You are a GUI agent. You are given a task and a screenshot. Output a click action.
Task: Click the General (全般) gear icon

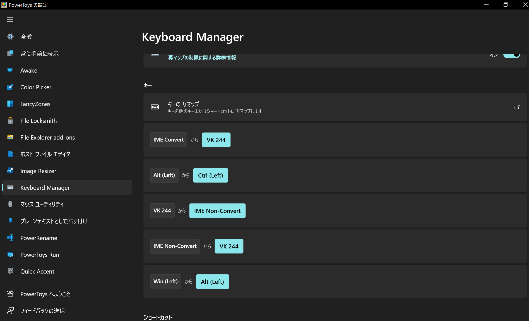pyautogui.click(x=10, y=37)
